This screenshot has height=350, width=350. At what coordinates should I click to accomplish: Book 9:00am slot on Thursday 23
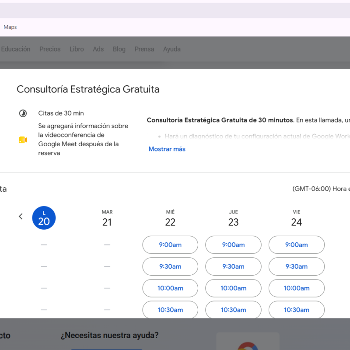234,245
